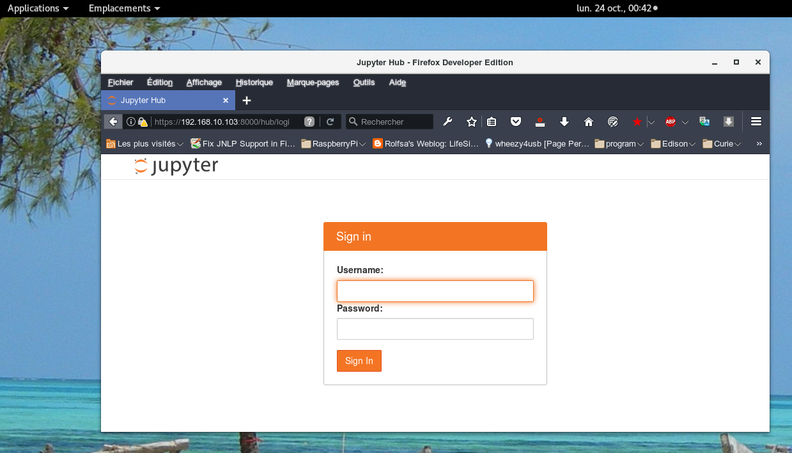Click the translate extension icon
Image resolution: width=792 pixels, height=453 pixels.
[704, 122]
